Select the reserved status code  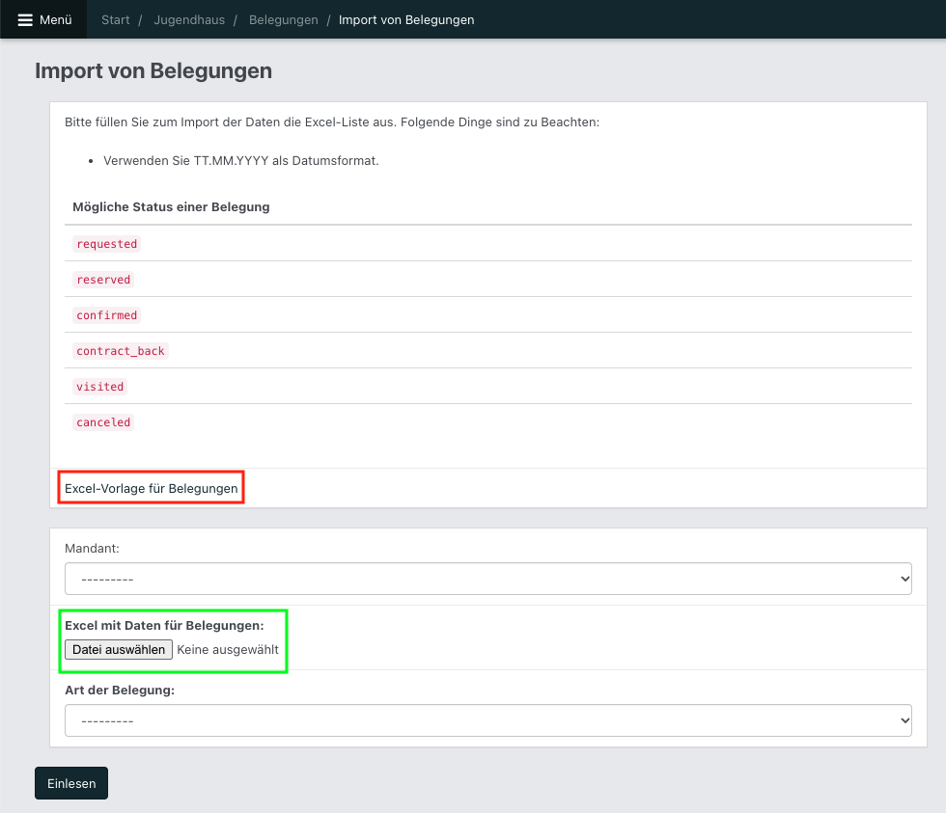[x=103, y=280]
